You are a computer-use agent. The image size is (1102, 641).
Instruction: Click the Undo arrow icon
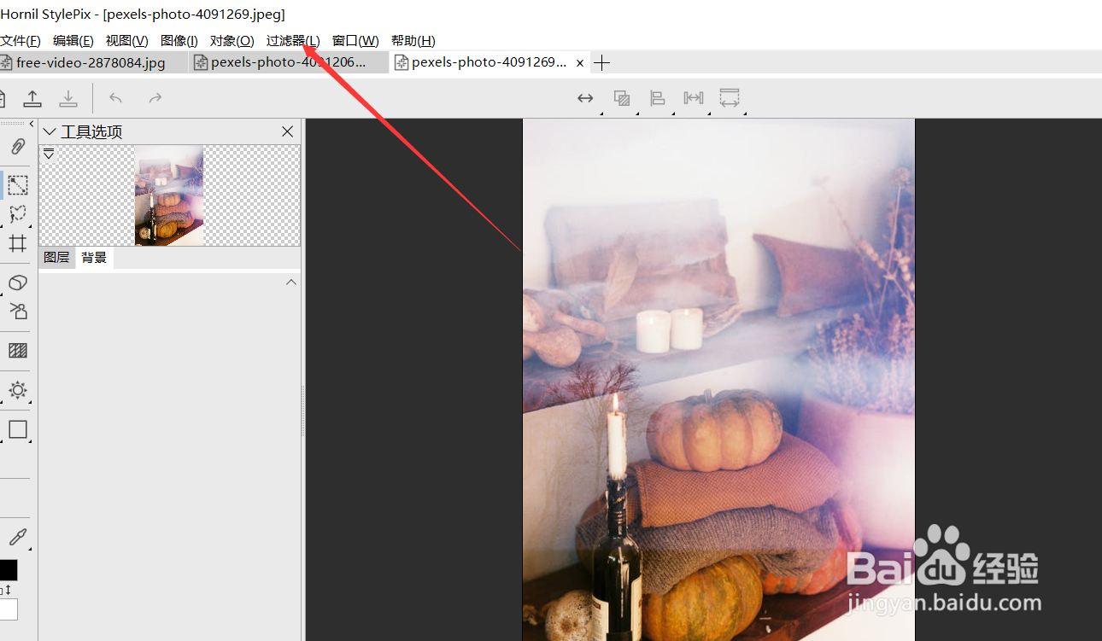[115, 98]
